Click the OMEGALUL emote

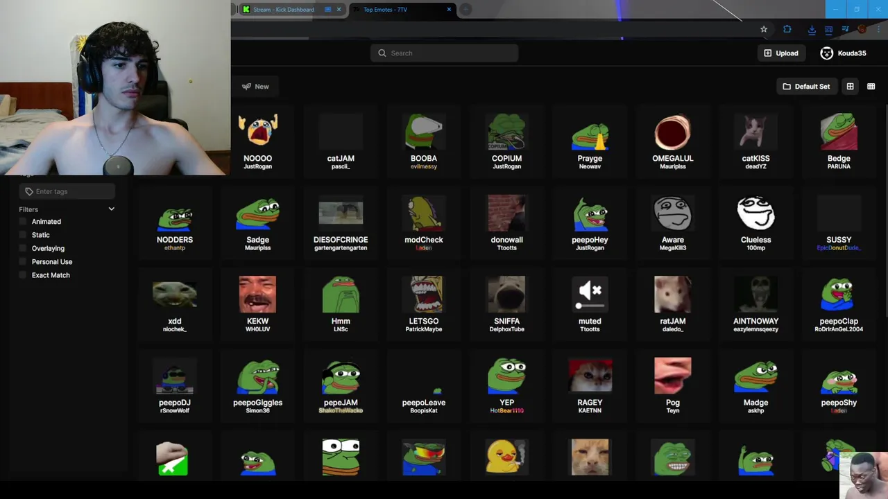(x=672, y=141)
